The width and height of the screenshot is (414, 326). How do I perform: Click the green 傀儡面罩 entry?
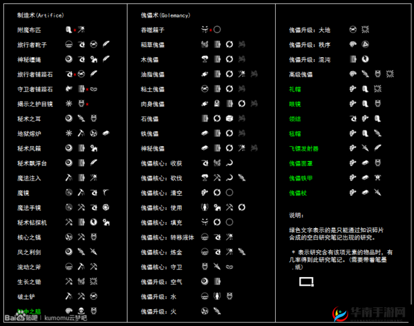(x=301, y=164)
